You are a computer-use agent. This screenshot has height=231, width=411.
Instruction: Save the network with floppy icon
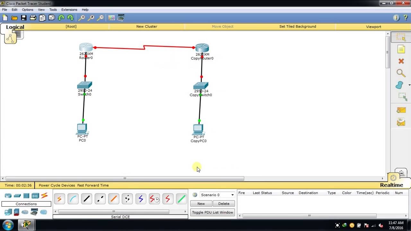click(x=24, y=18)
